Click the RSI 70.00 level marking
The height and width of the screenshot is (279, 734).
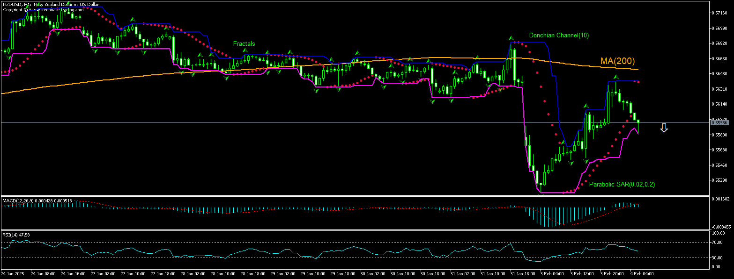click(718, 242)
